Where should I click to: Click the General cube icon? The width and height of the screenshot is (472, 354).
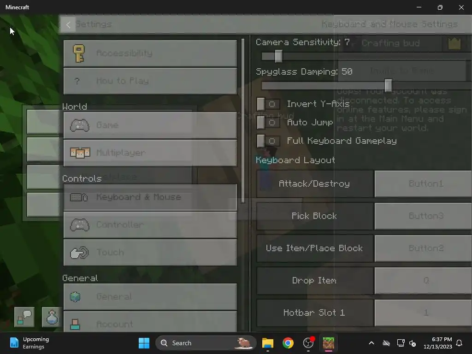click(x=75, y=297)
